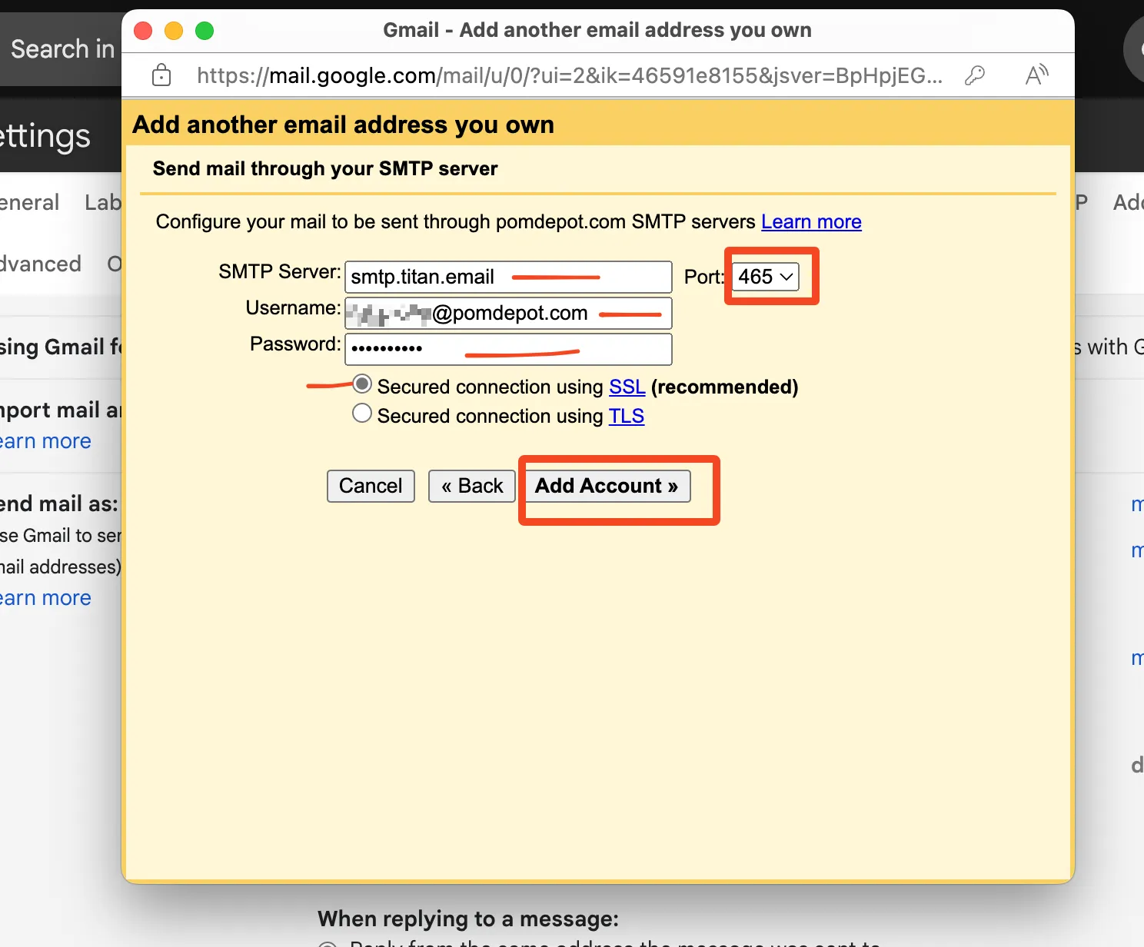
Task: Select Secured connection using SSL radio button
Action: [362, 384]
